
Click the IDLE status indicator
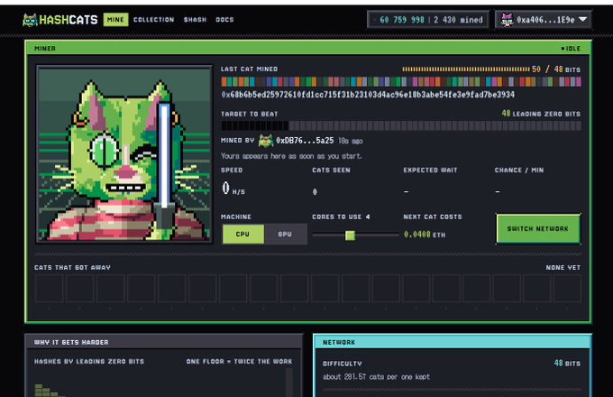[571, 49]
